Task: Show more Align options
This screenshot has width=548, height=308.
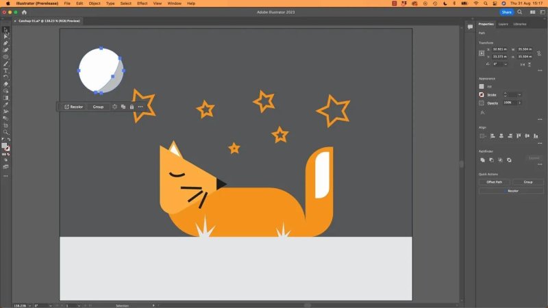Action: pyautogui.click(x=540, y=143)
